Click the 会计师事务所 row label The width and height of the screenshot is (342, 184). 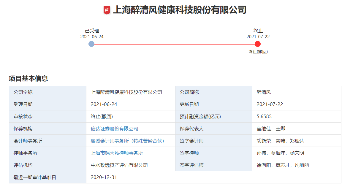coord(28,141)
